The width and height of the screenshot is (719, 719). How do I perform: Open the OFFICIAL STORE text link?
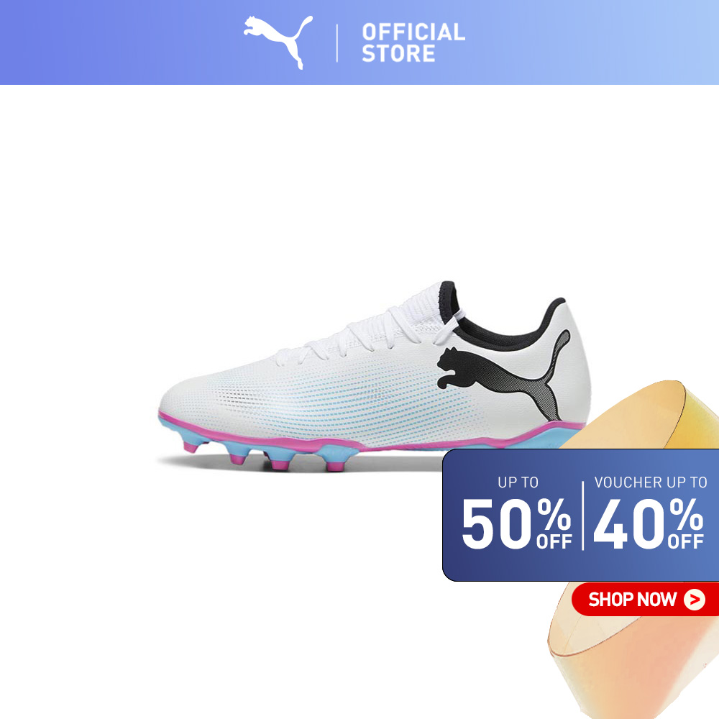413,42
